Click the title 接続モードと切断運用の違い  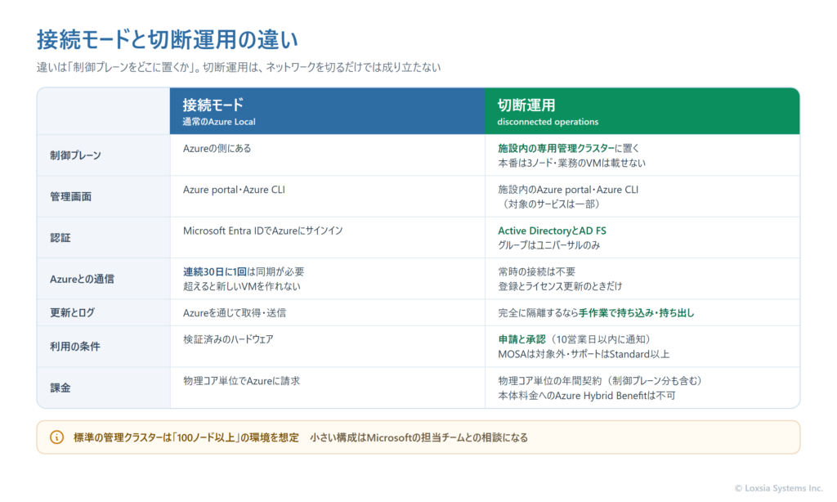[167, 39]
